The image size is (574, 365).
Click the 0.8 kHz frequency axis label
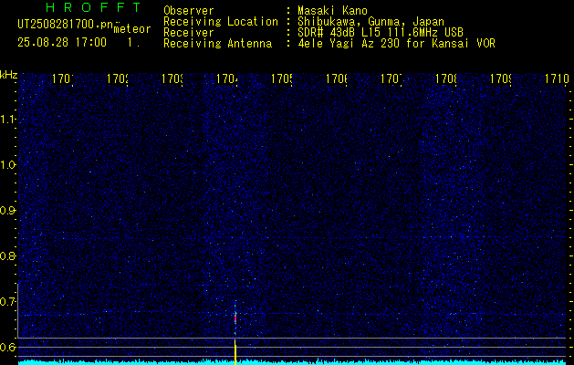pyautogui.click(x=8, y=255)
